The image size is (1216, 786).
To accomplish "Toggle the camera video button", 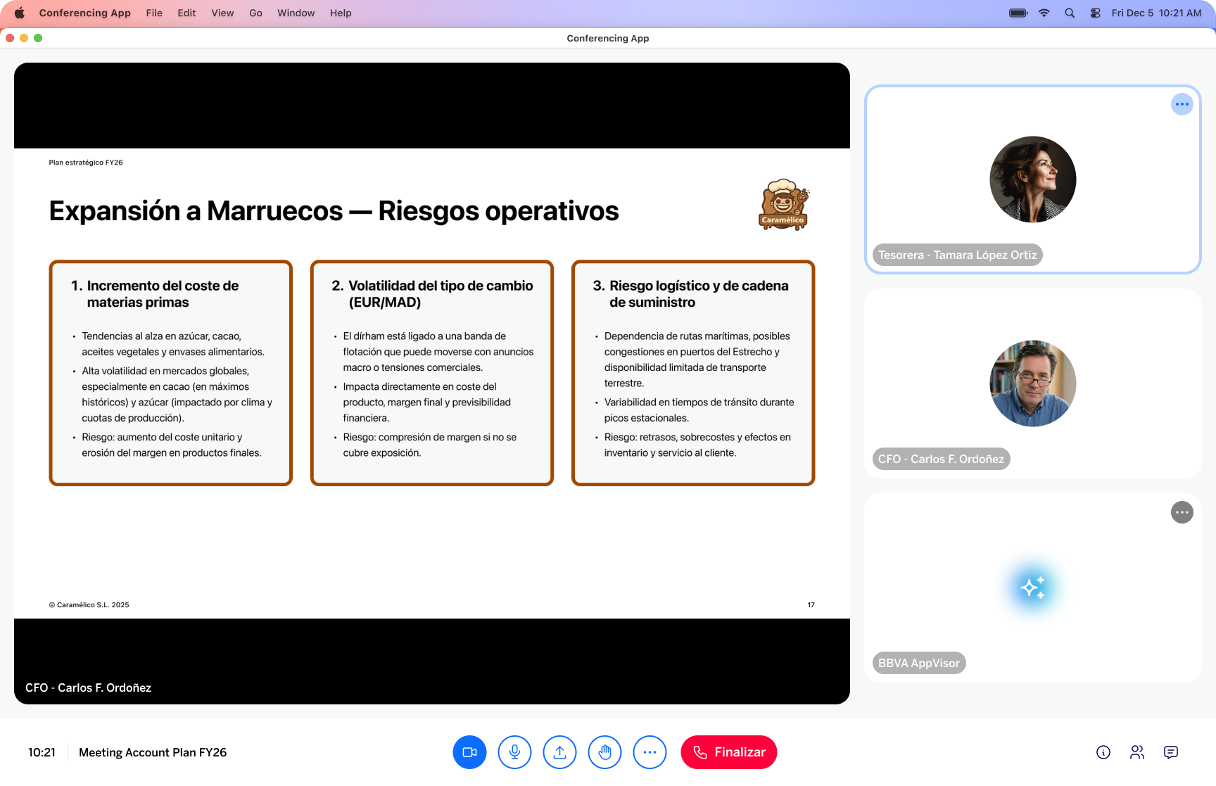I will pyautogui.click(x=469, y=752).
